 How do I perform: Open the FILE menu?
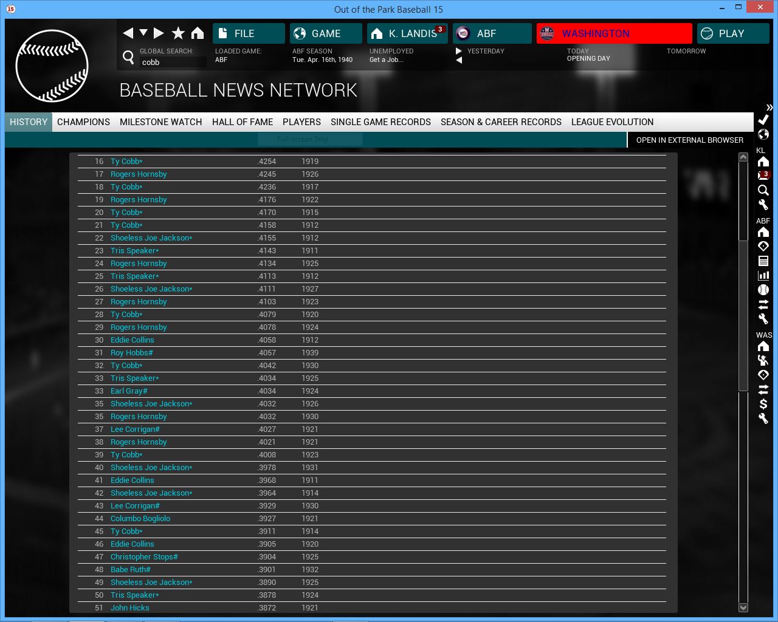pos(249,33)
